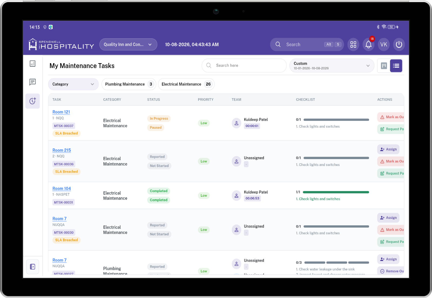This screenshot has height=298, width=432.
Task: Click the top global Search field
Action: (x=307, y=45)
